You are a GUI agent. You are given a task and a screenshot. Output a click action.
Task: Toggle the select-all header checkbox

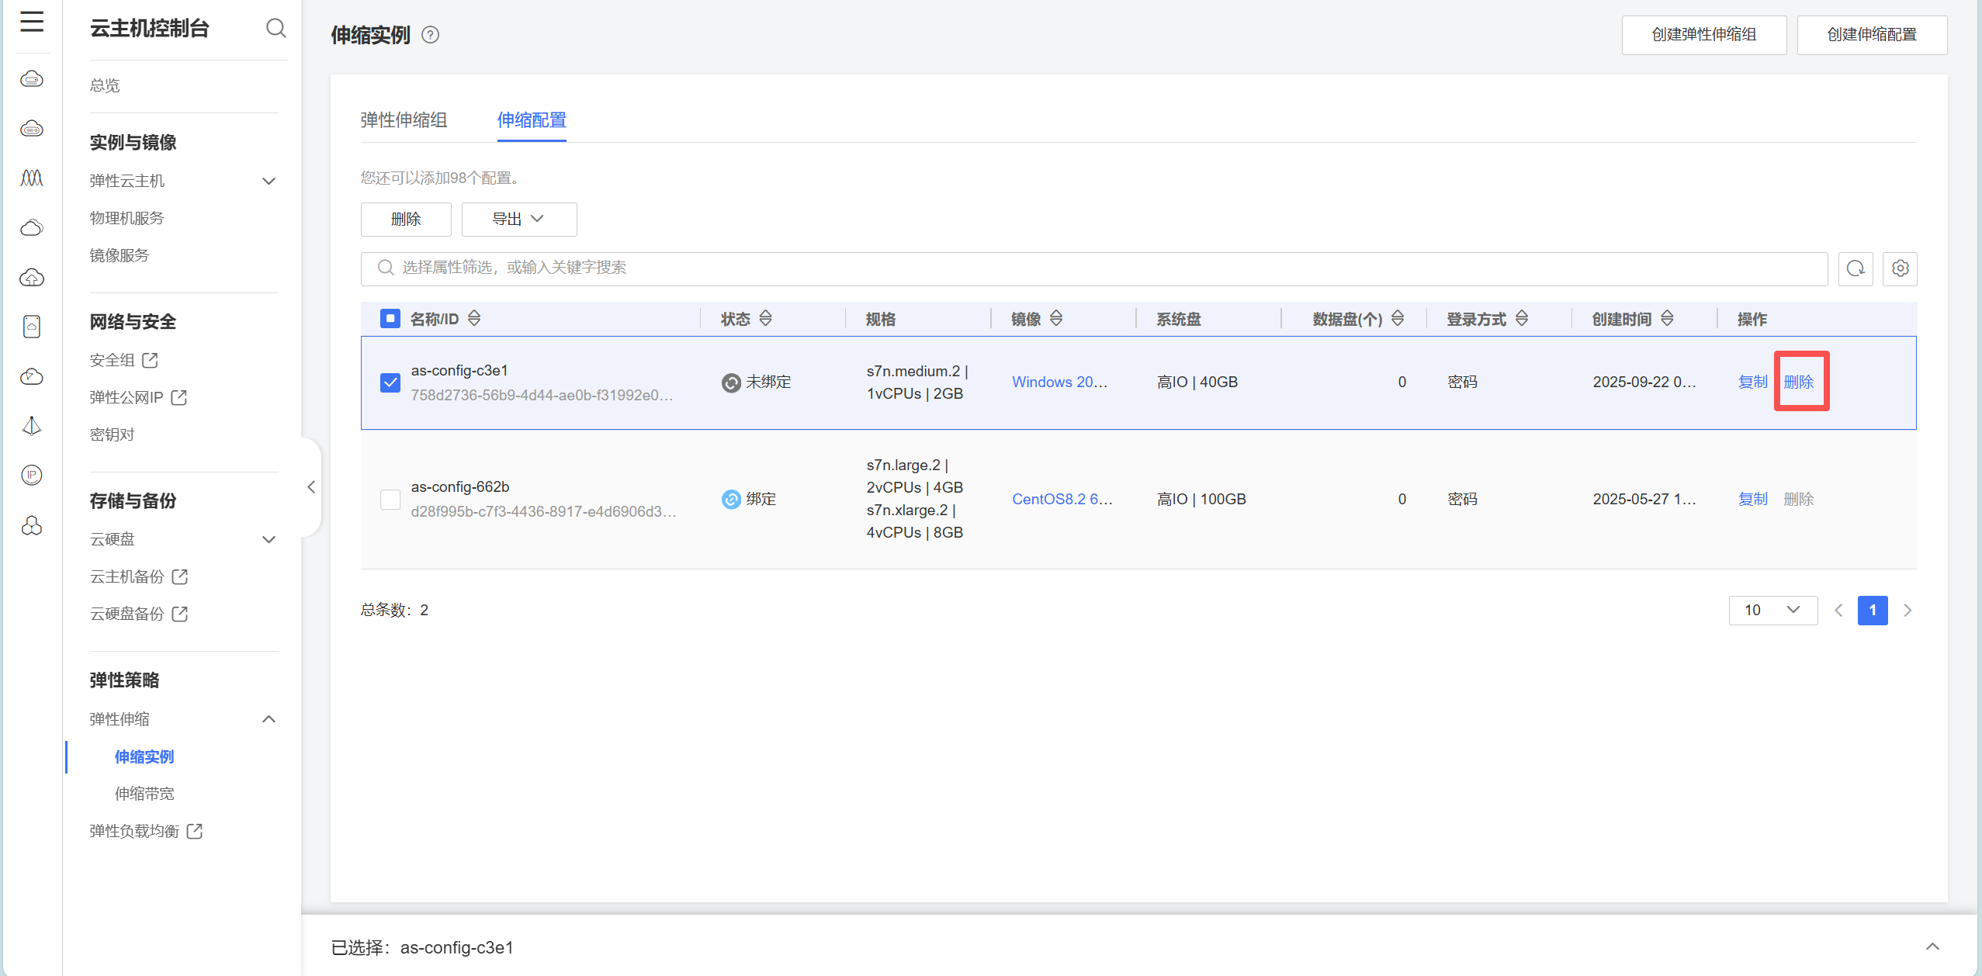pos(390,318)
